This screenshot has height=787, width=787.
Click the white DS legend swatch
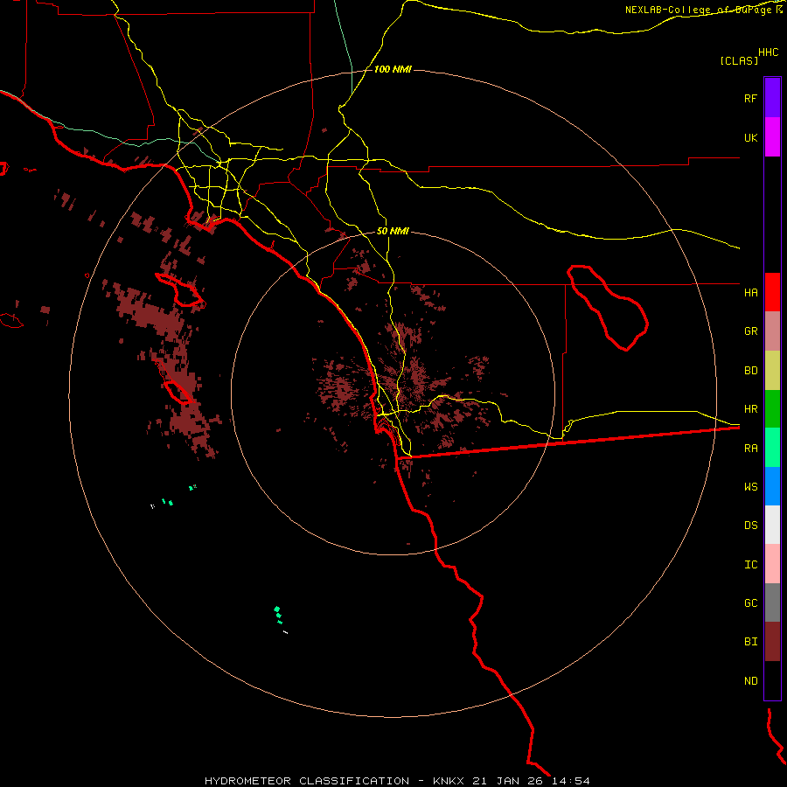[772, 525]
